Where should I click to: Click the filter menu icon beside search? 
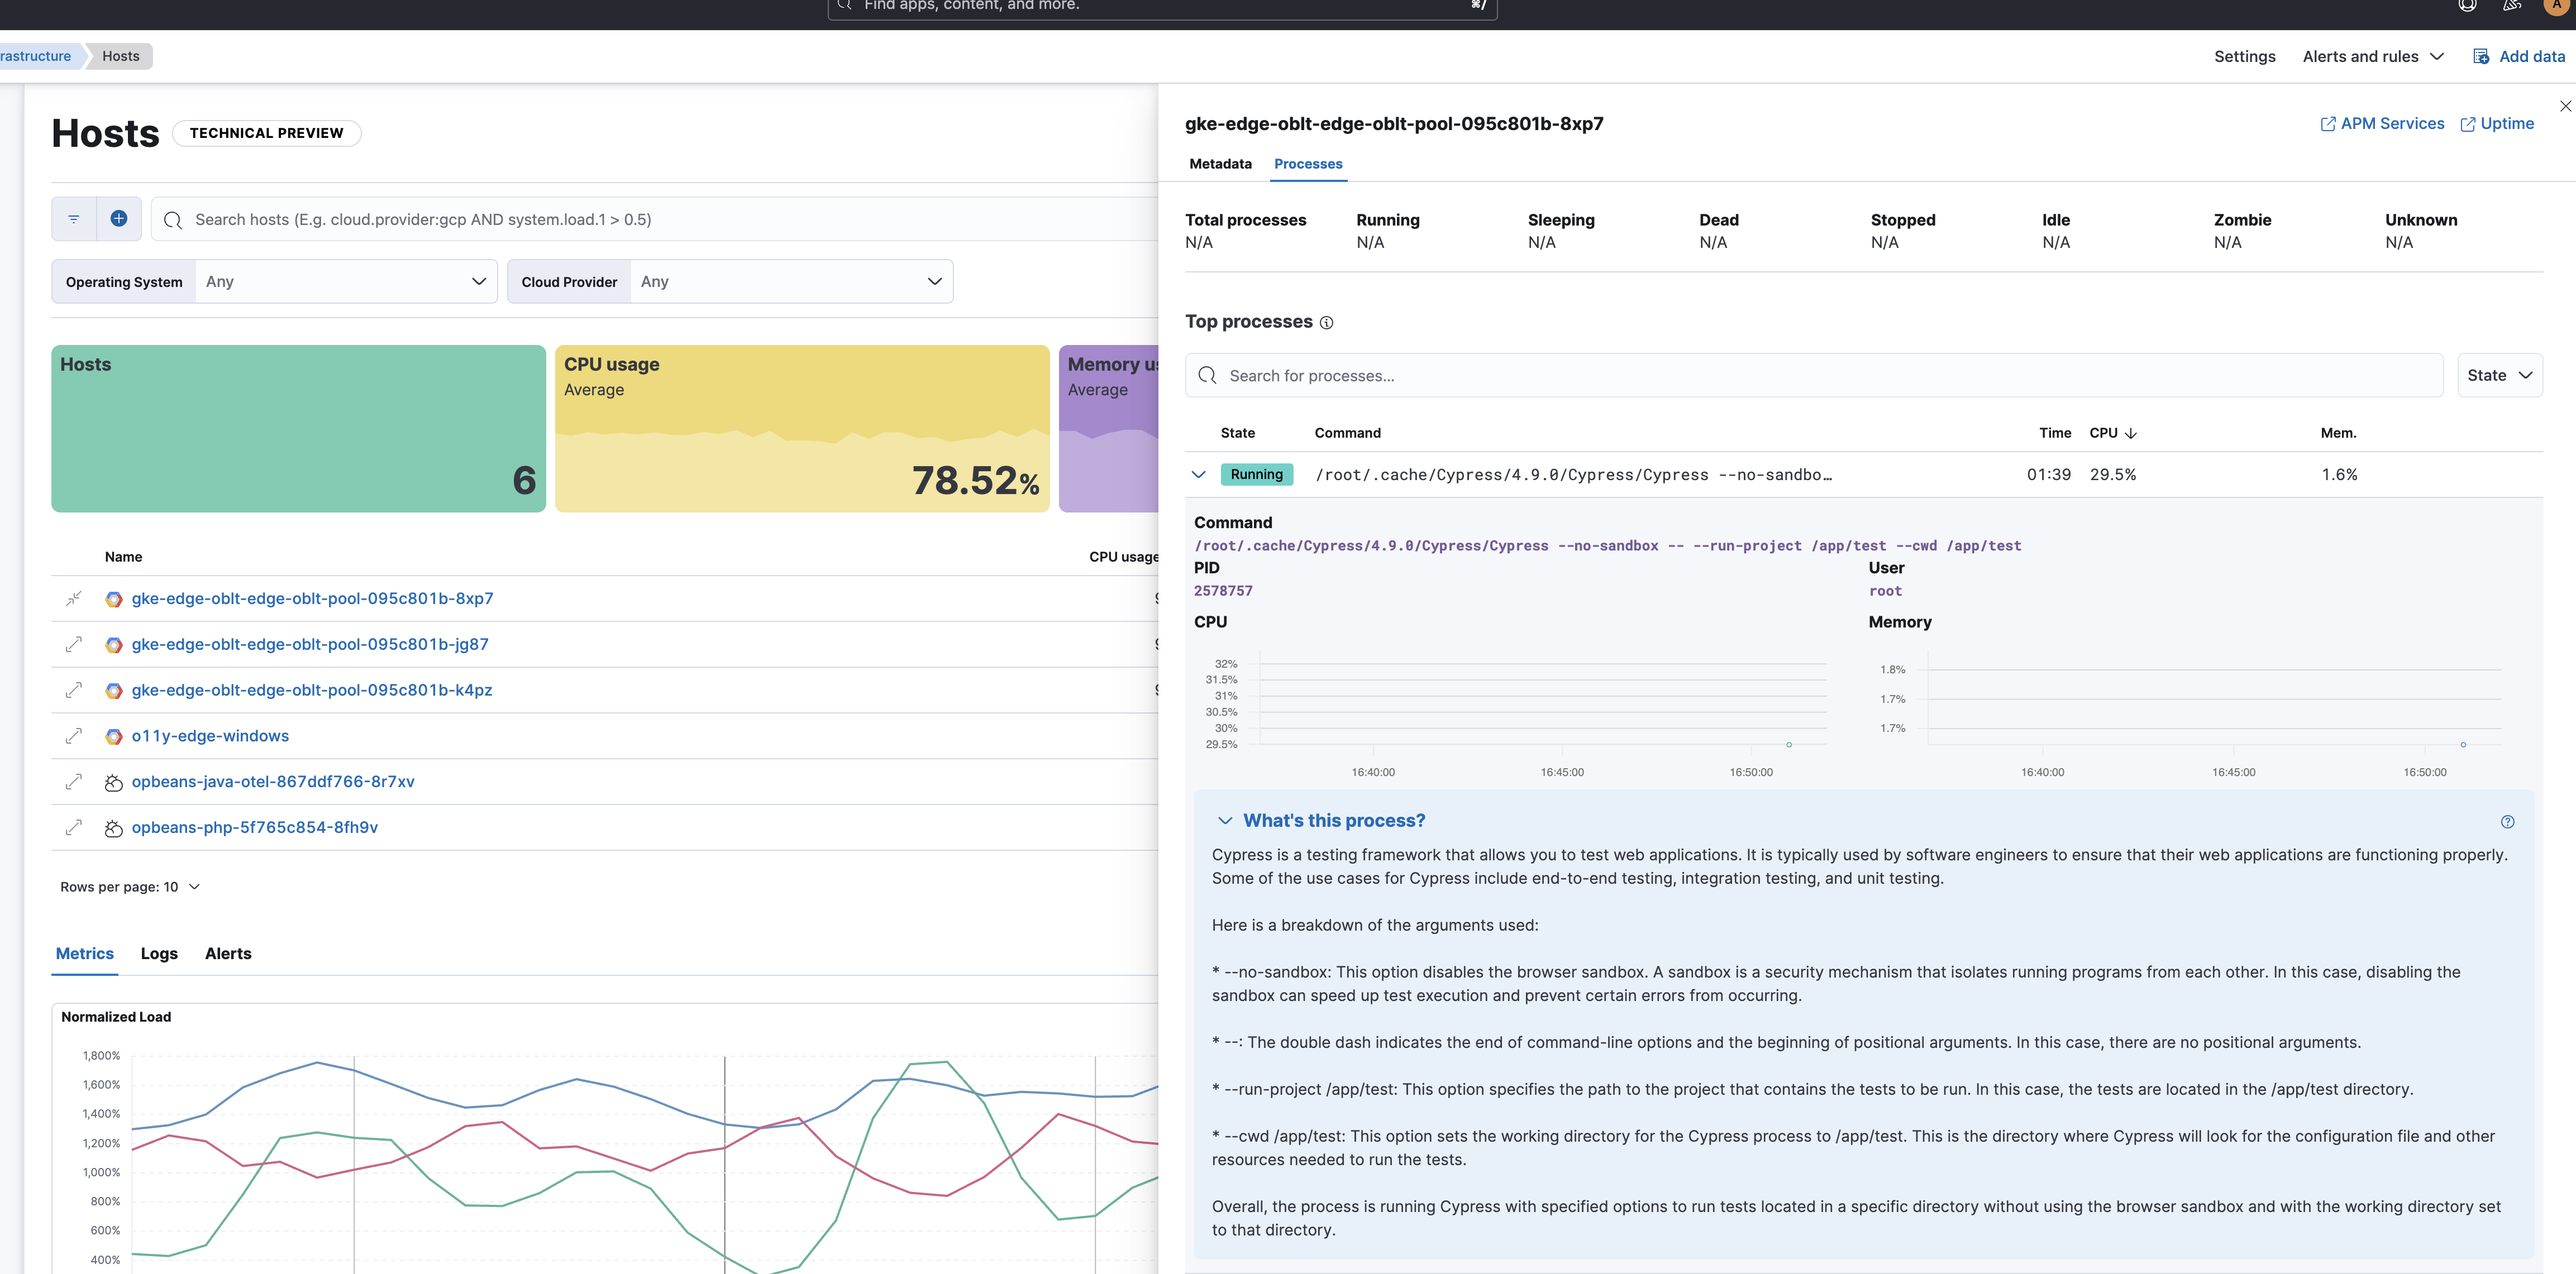(x=74, y=219)
